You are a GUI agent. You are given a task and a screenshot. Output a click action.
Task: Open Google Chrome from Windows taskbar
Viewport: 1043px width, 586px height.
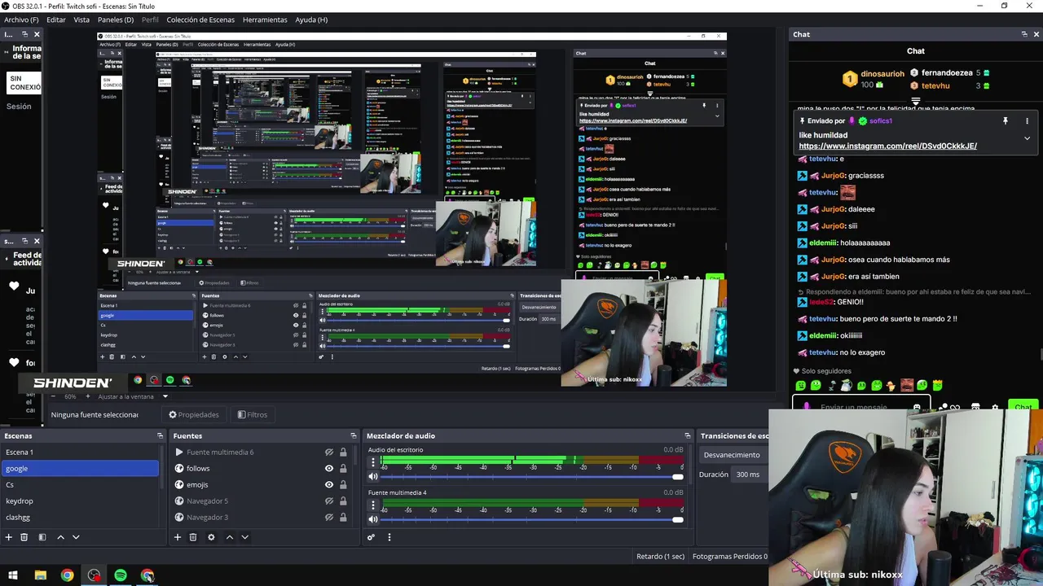pyautogui.click(x=67, y=575)
